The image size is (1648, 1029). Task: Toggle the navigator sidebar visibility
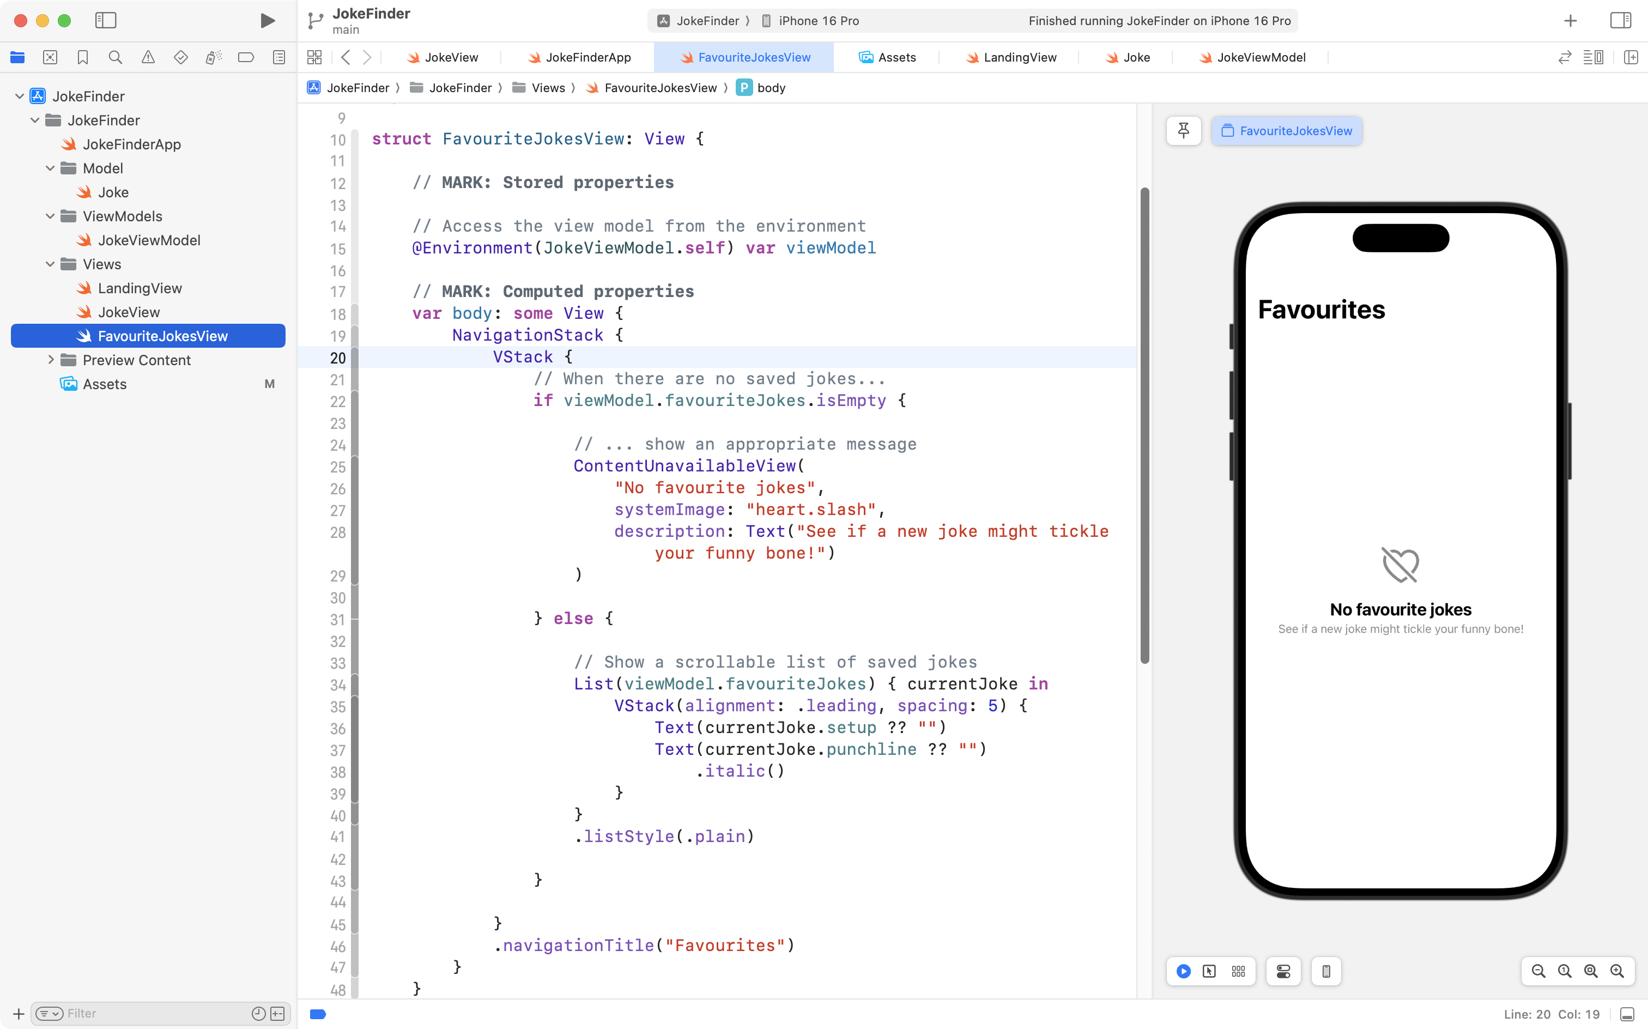click(x=106, y=20)
